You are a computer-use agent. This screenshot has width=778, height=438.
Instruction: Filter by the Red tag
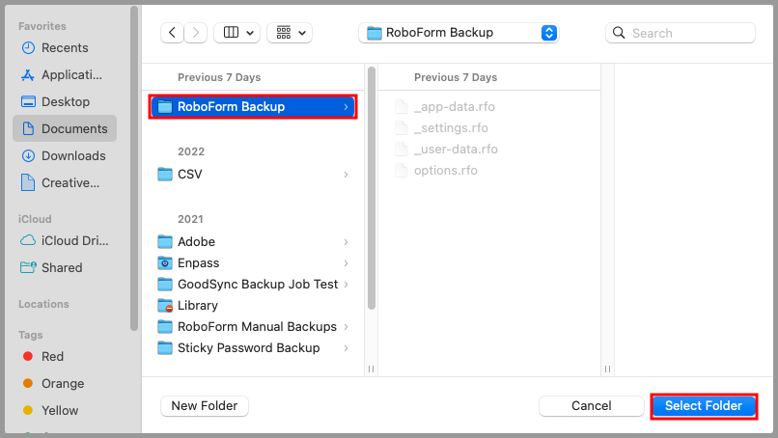click(x=52, y=357)
